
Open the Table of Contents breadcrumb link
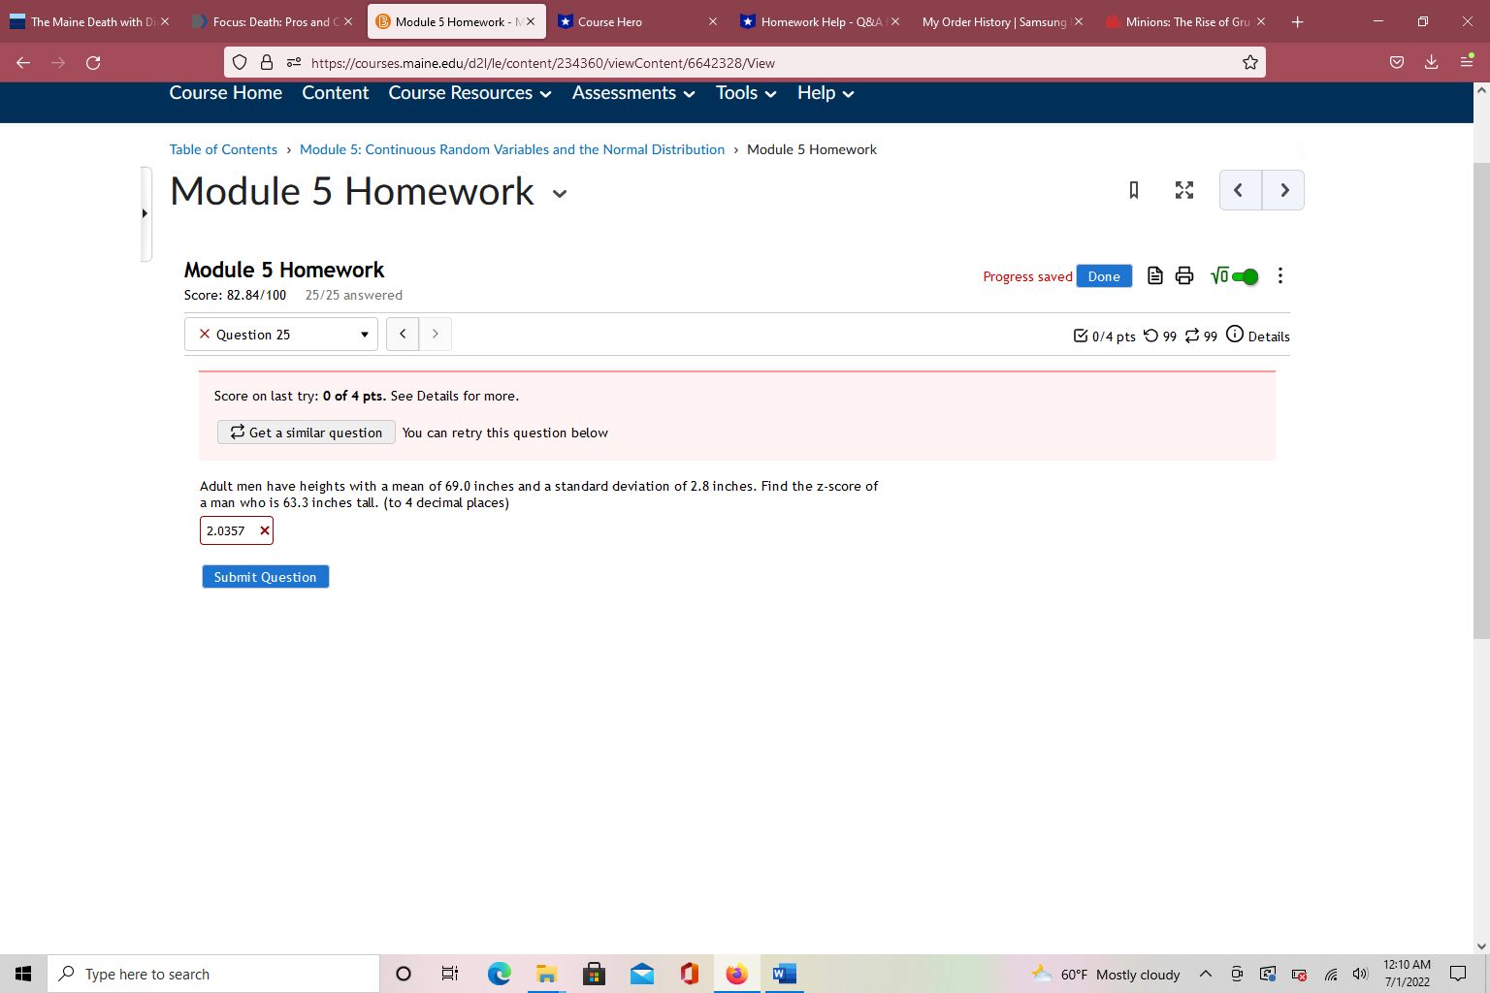pos(223,149)
